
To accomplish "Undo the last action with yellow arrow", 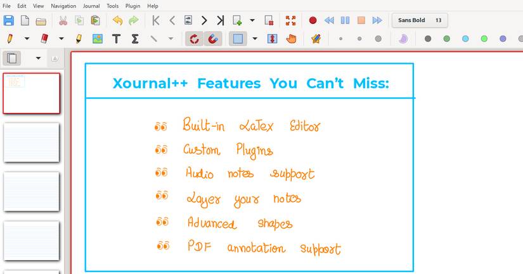I will (x=117, y=21).
